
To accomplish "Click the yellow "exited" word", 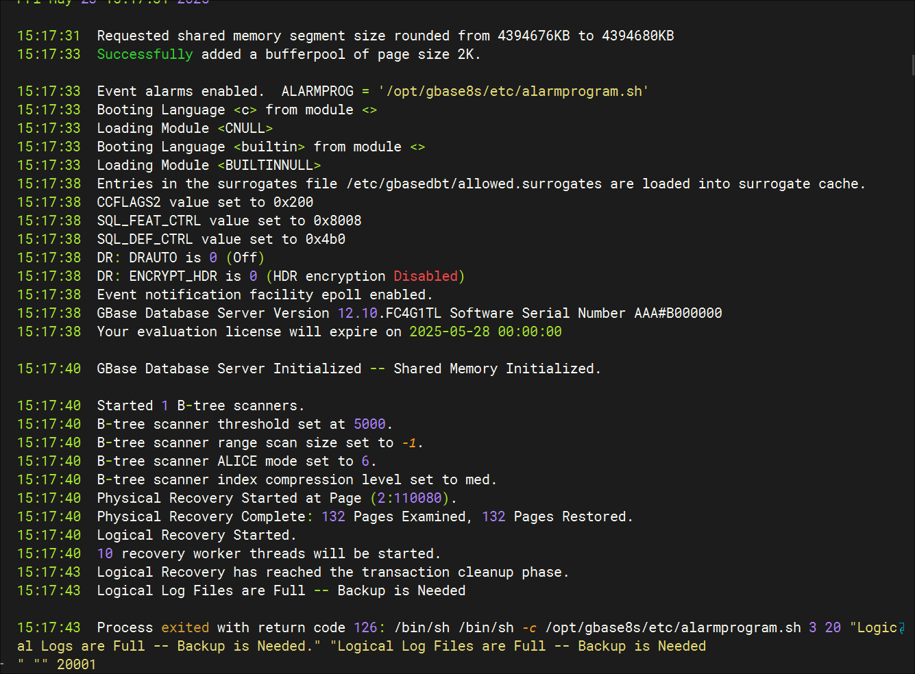I will pos(185,627).
